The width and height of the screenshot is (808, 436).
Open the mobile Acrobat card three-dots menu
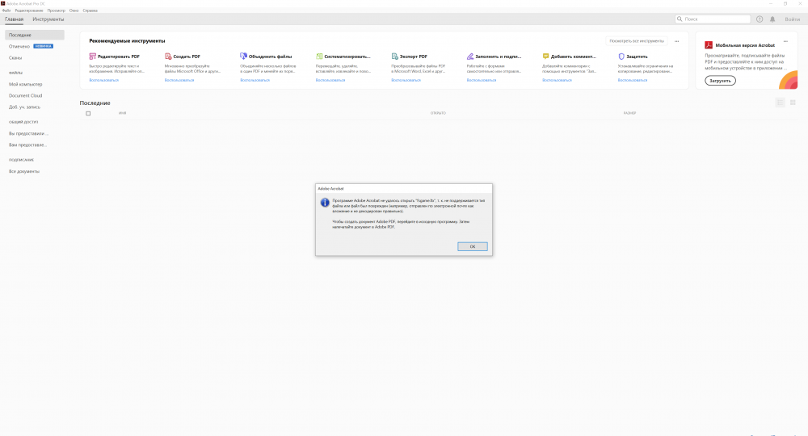785,41
